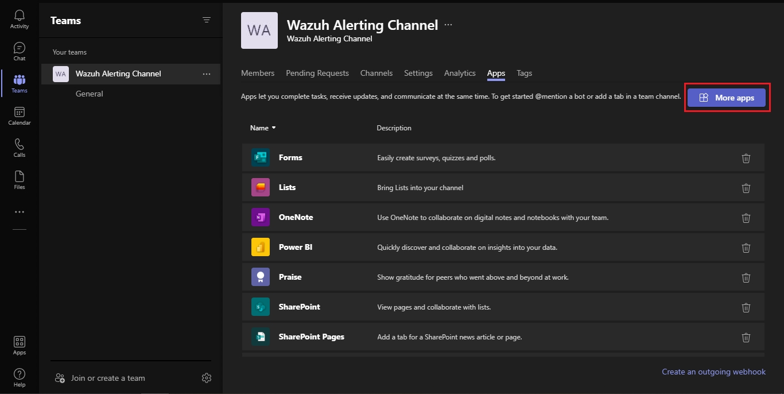
Task: Click the Power BI app name
Action: [x=296, y=247]
